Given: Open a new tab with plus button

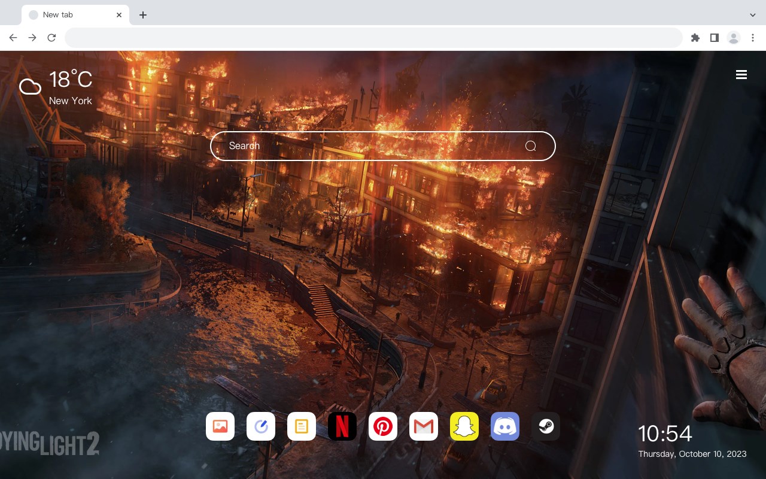Looking at the screenshot, I should (143, 15).
